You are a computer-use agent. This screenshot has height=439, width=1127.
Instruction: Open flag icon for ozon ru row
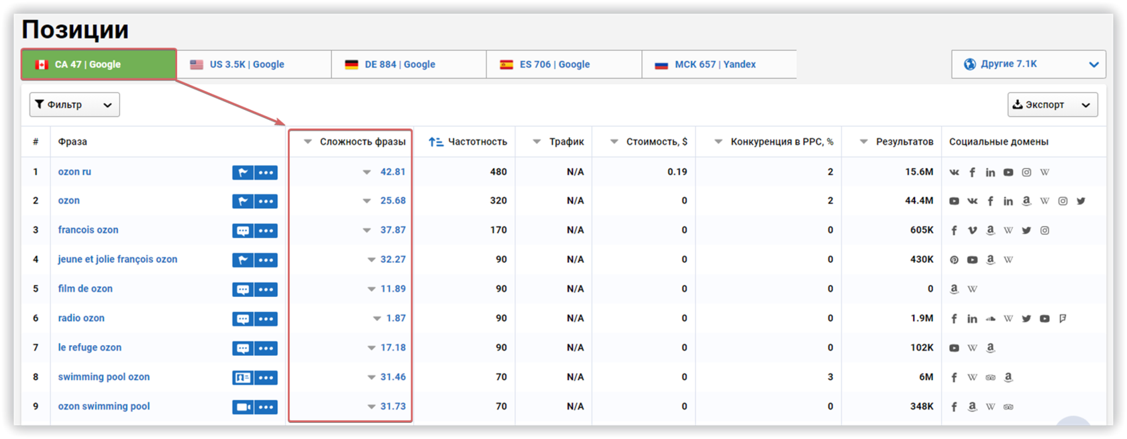click(x=243, y=172)
